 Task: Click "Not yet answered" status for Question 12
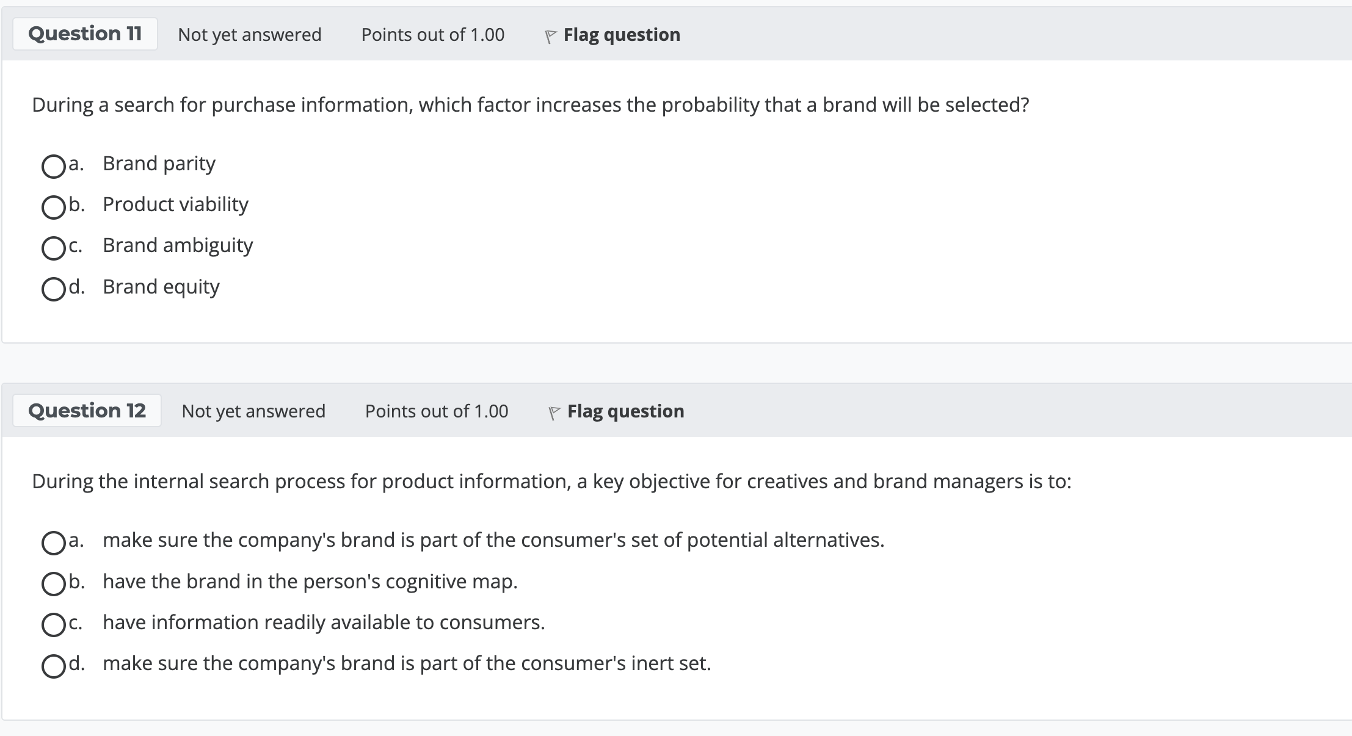coord(253,411)
